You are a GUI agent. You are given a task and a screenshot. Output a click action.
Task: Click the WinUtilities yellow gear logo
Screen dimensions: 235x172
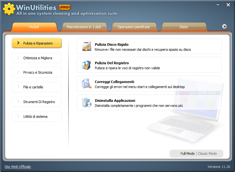(9, 9)
